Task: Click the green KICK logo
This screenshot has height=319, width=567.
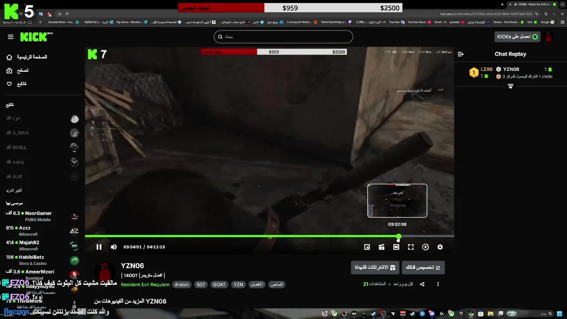Action: coord(36,37)
